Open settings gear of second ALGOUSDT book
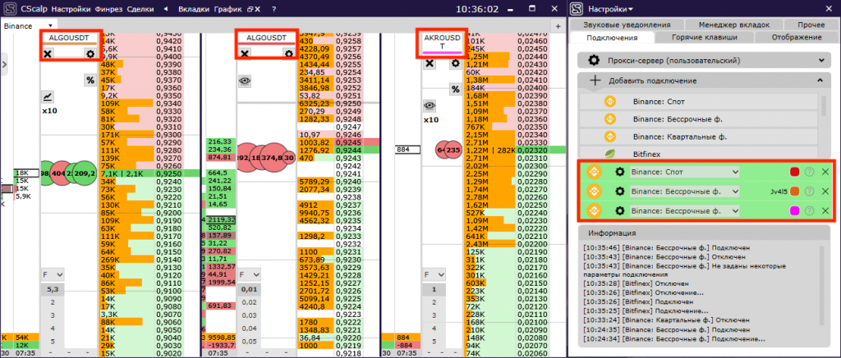This screenshot has height=358, width=841. click(x=289, y=53)
